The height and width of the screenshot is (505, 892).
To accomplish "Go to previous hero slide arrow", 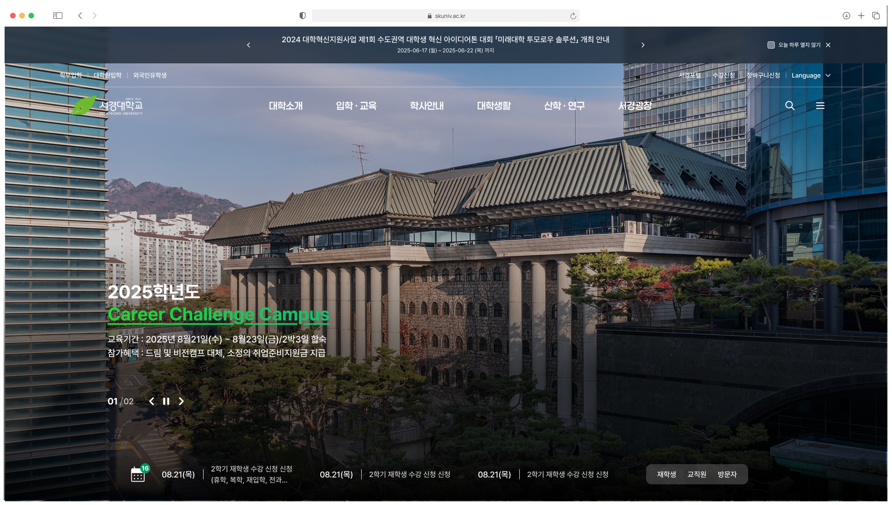I will click(x=152, y=401).
